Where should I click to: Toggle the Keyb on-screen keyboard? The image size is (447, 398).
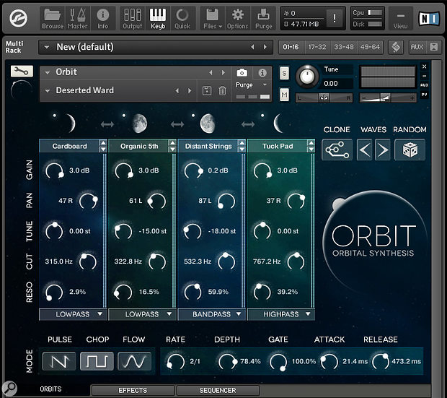[158, 18]
